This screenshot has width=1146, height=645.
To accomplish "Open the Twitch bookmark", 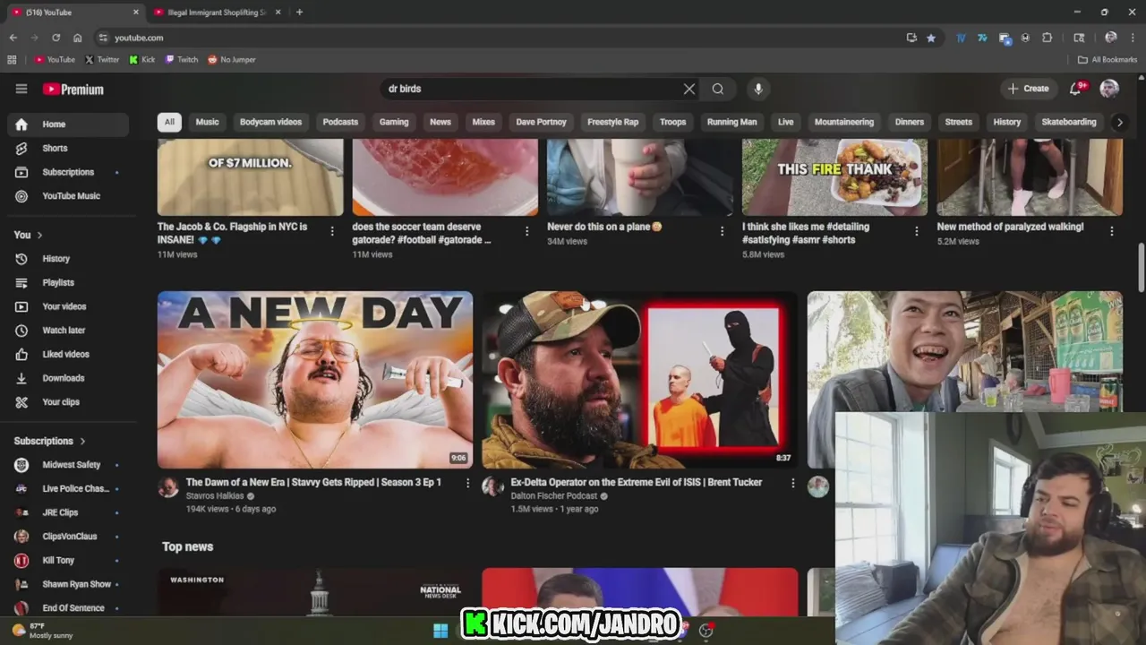I will pos(182,60).
